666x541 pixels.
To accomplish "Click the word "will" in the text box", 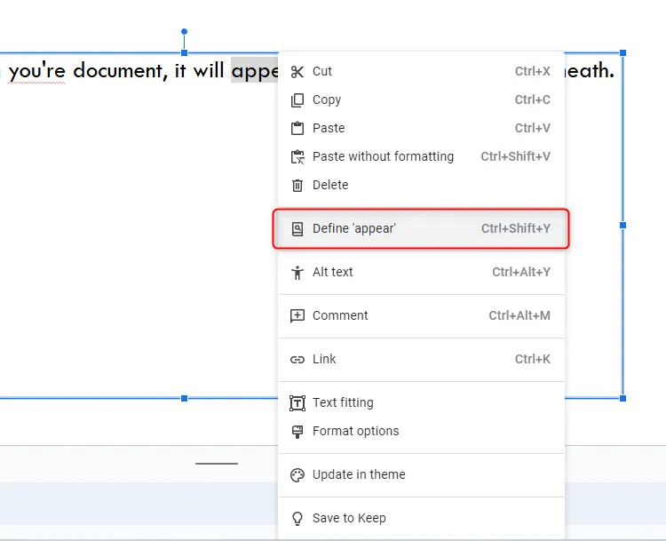I will tap(209, 70).
